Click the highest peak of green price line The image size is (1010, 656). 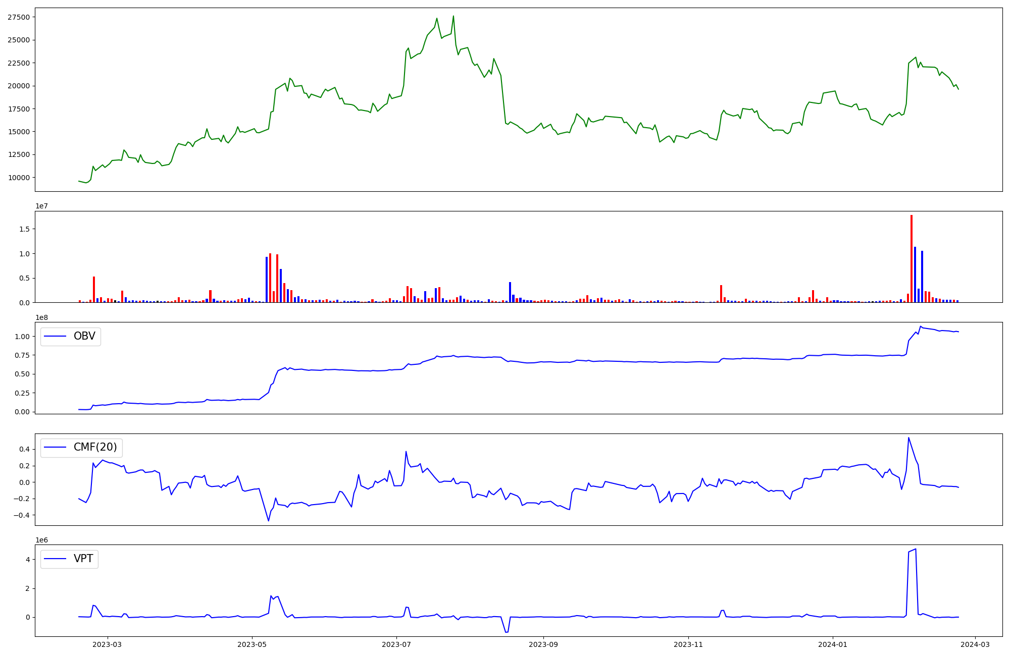coord(453,16)
